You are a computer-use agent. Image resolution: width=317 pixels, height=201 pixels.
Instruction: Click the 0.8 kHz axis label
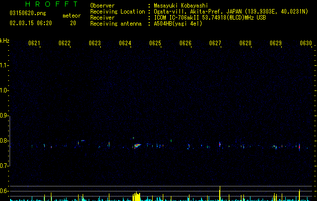pyautogui.click(x=4, y=141)
